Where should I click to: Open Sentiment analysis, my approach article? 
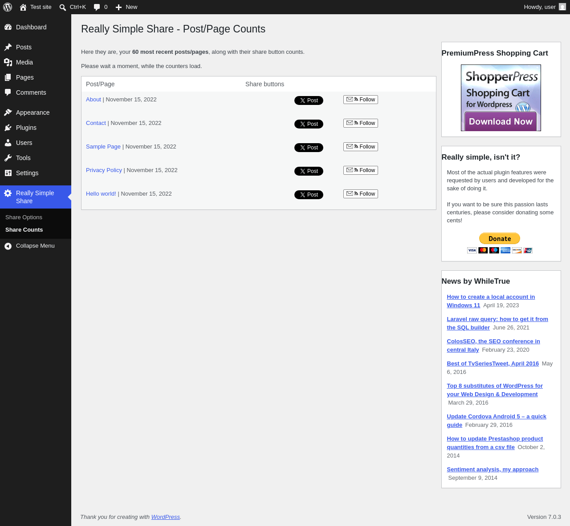pos(493,470)
